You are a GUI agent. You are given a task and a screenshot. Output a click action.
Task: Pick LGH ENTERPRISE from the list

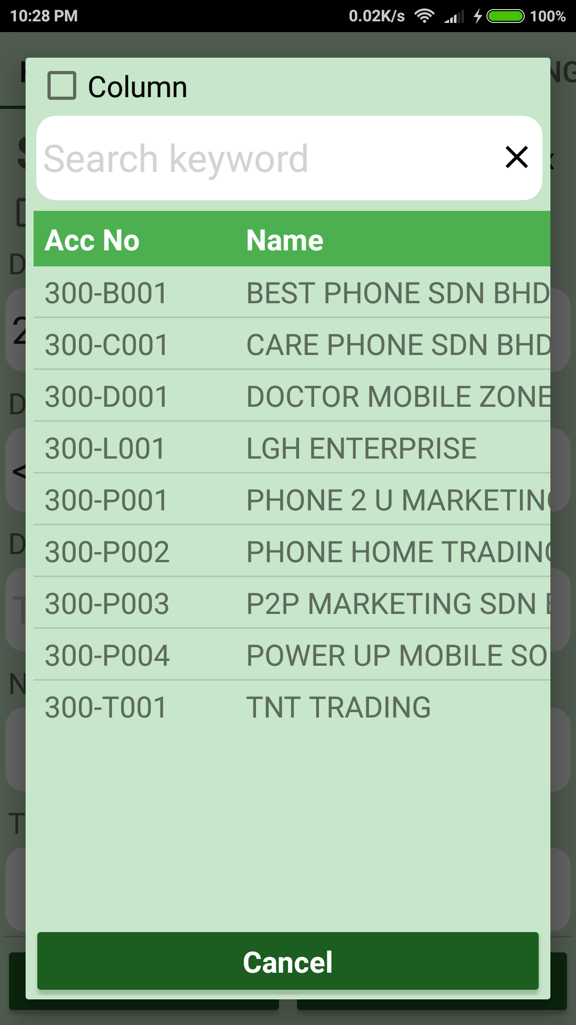click(x=292, y=448)
